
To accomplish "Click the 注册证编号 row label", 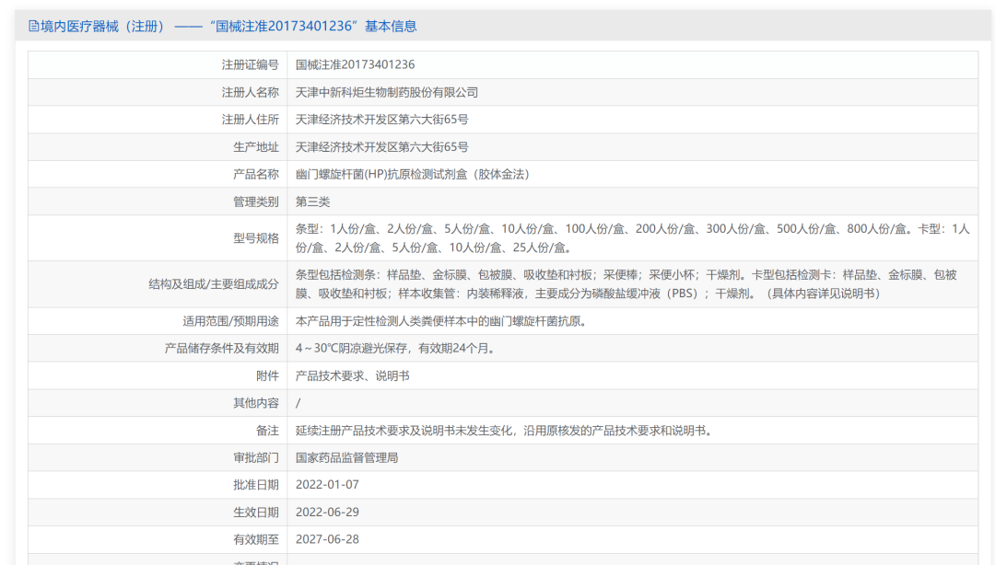I will 250,64.
